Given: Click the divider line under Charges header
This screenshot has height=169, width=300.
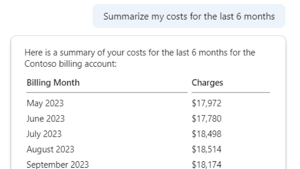Looking at the screenshot, I should pyautogui.click(x=231, y=92).
